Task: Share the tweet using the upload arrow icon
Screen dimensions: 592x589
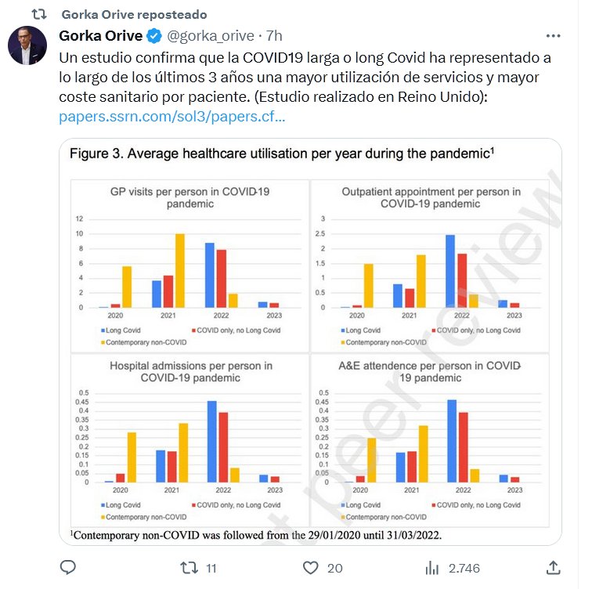Action: click(553, 568)
